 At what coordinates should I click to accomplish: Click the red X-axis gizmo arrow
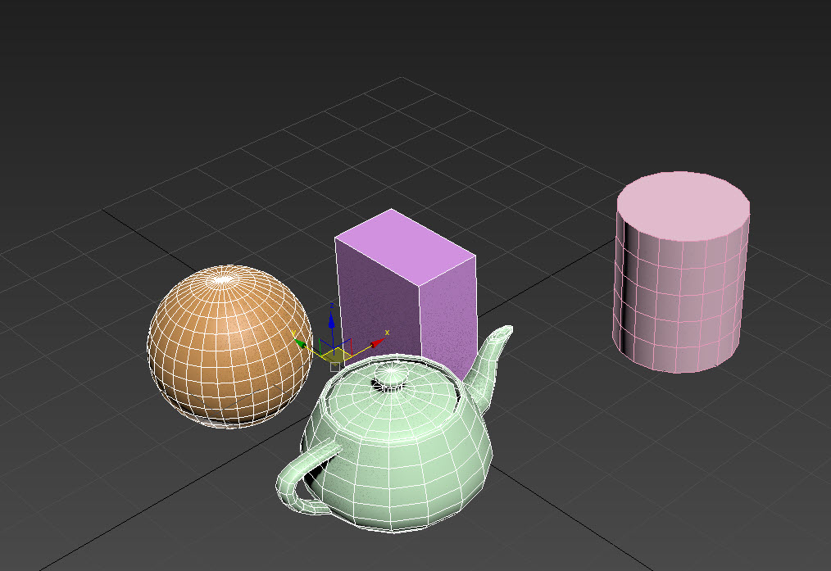pos(377,343)
